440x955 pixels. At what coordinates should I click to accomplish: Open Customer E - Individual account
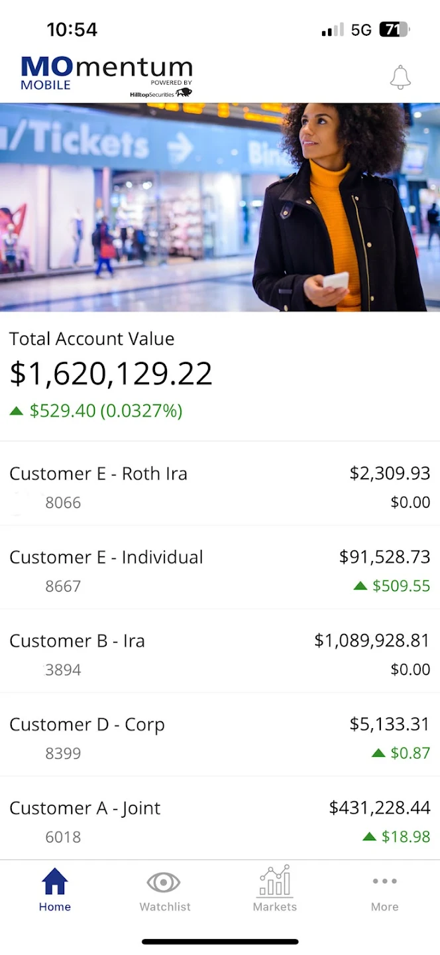click(x=220, y=570)
